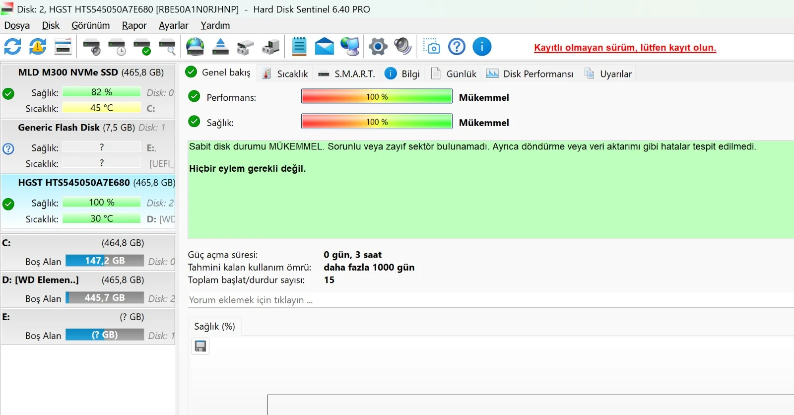This screenshot has height=415, width=794.
Task: Click the refresh icon with warning triangle
Action: (x=38, y=47)
